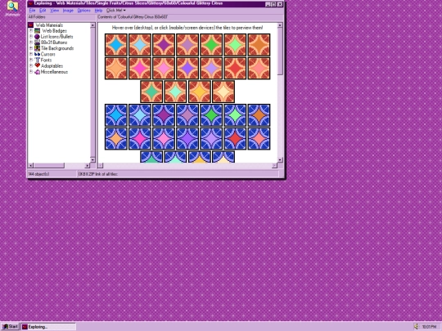Viewport: 442px width, 331px height.
Task: Preview orange citrus tile with cream center
Action: [223, 92]
